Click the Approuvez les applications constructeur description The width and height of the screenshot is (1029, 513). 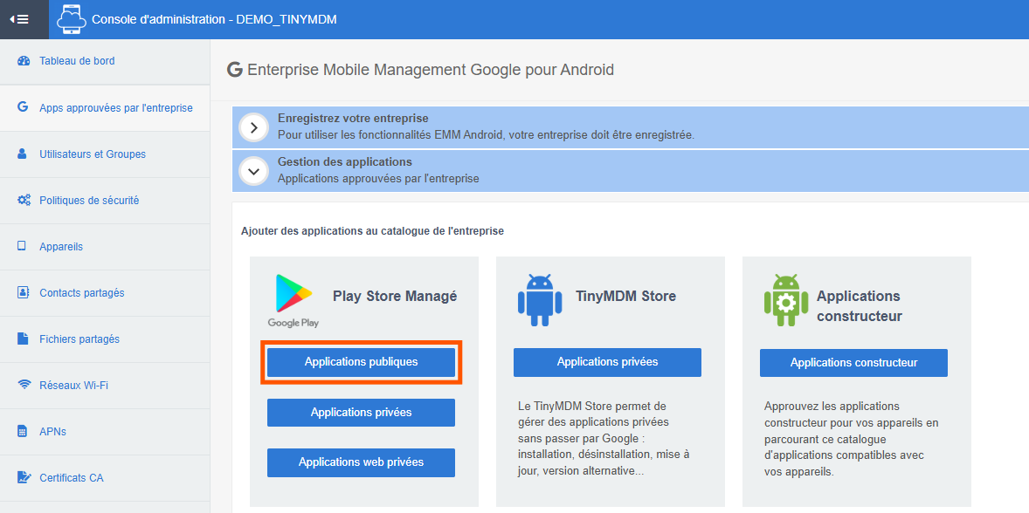click(852, 438)
